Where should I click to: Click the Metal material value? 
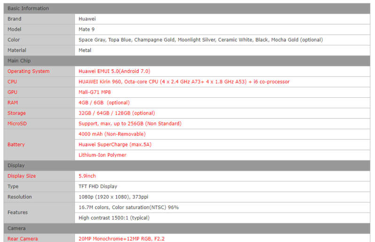(85, 51)
